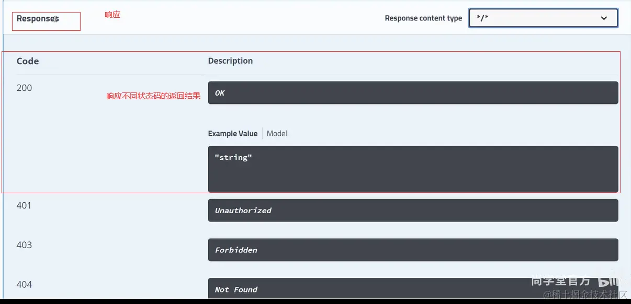Click the Code column header

(x=28, y=61)
